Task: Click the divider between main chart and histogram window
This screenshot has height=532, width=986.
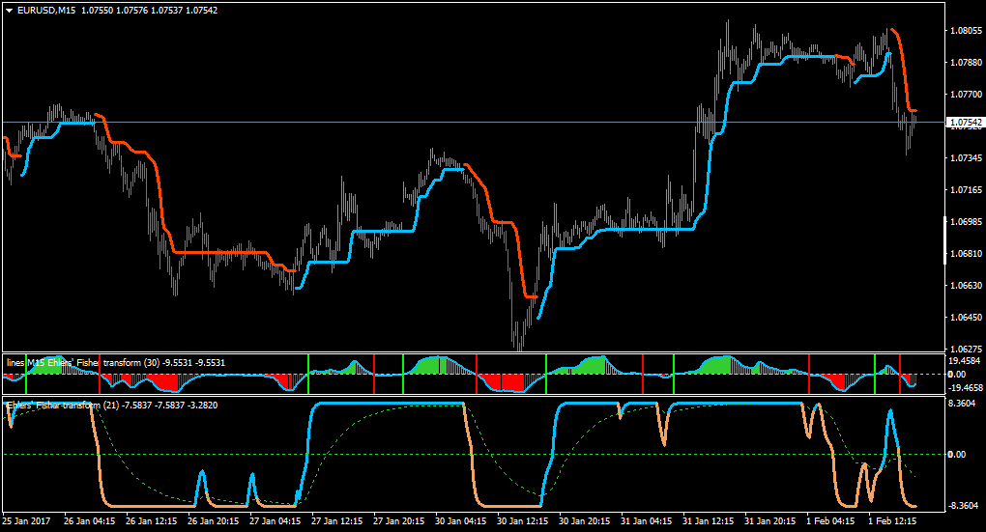Action: click(x=474, y=352)
